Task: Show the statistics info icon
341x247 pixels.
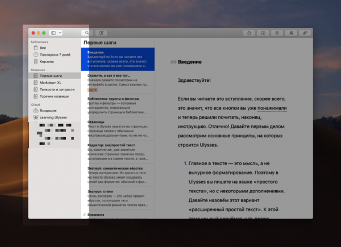Action: coord(263,33)
